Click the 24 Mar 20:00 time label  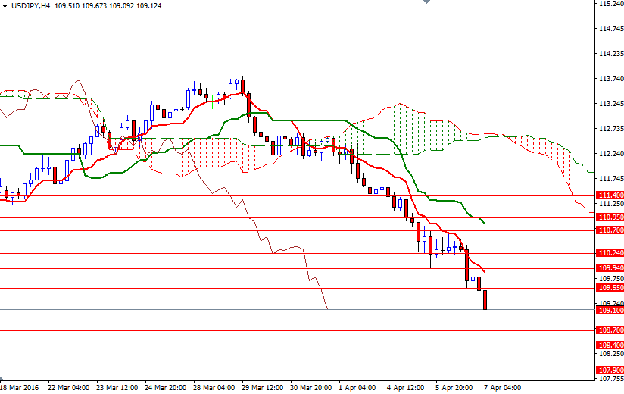166,388
